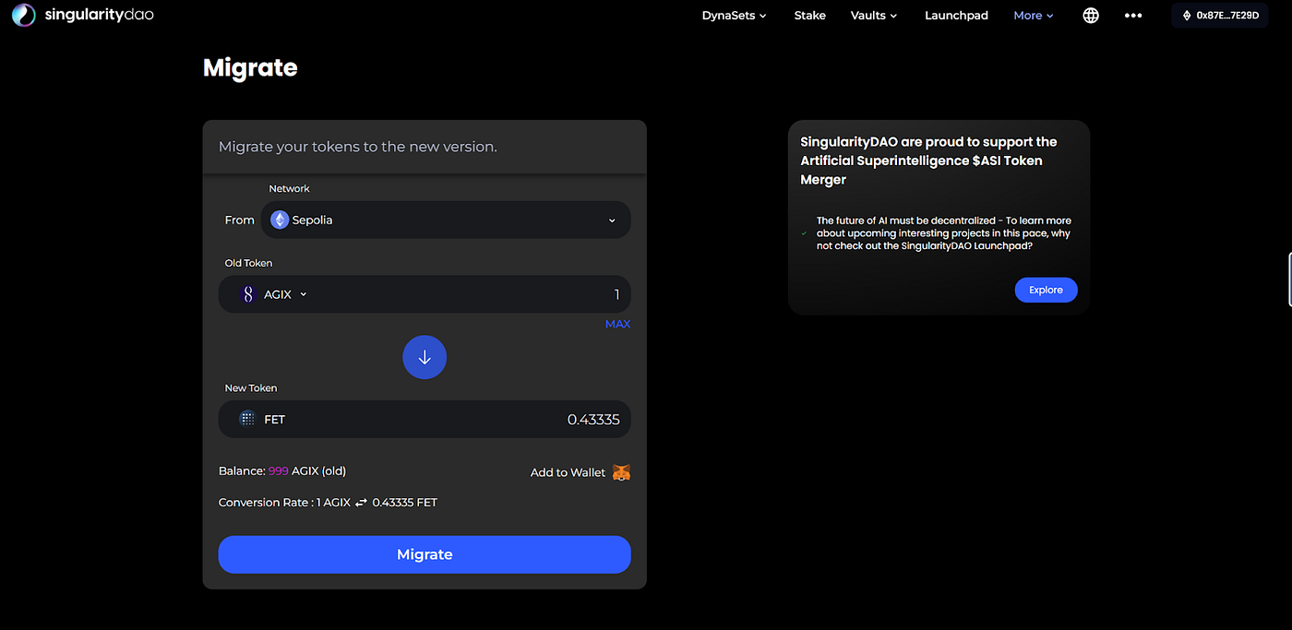Screen dimensions: 1292x630
Task: Open wallet address 0x87E...7E29D
Action: click(1219, 16)
